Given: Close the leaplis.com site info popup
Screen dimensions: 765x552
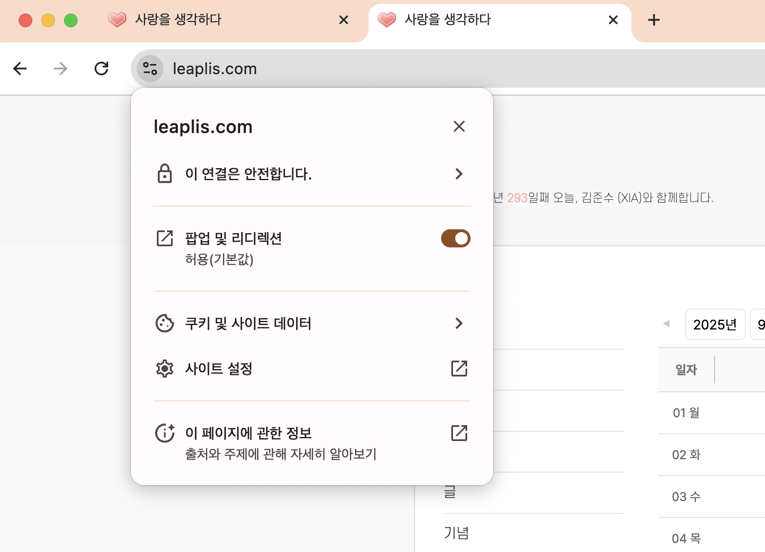Looking at the screenshot, I should pos(459,126).
